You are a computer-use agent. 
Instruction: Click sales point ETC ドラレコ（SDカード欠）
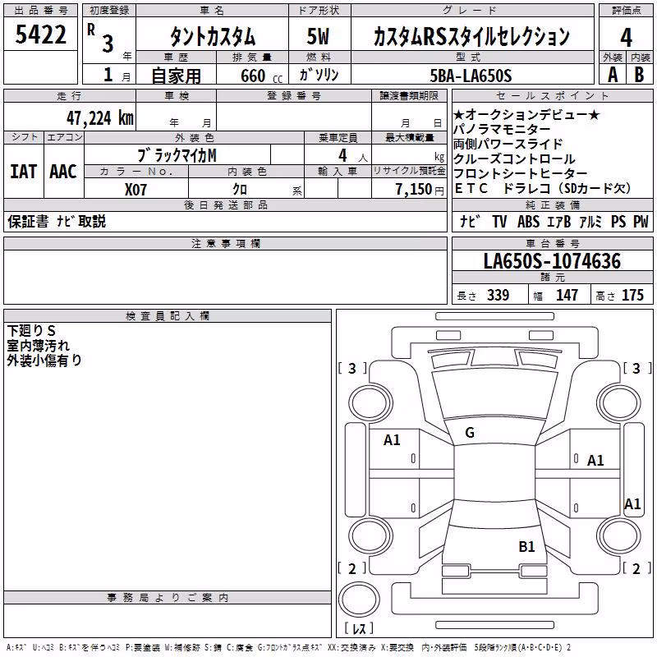[x=543, y=188]
